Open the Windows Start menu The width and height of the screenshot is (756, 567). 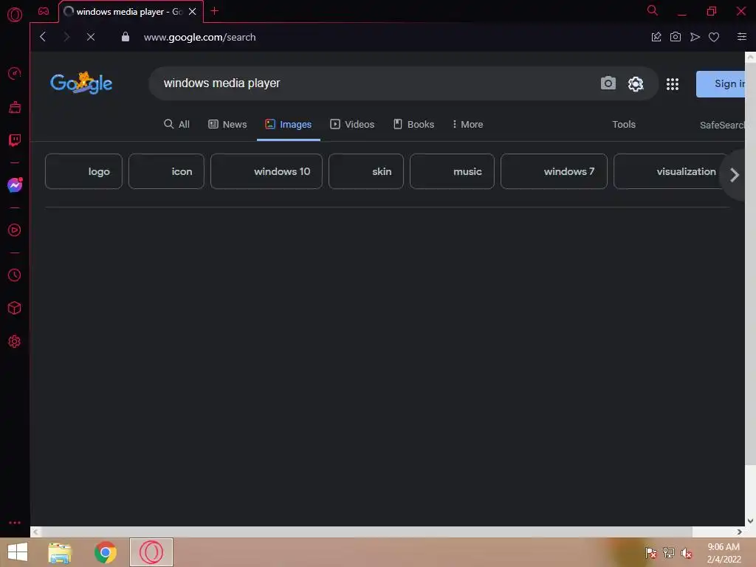coord(18,552)
